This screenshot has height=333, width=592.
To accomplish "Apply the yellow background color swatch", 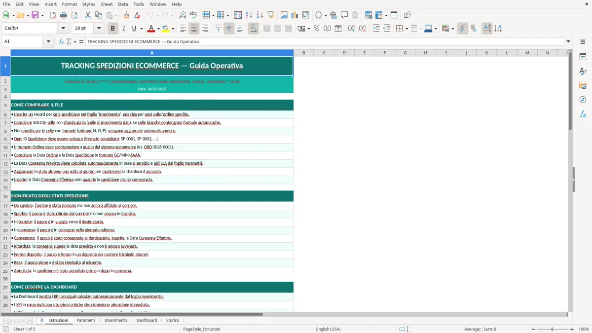I will [165, 29].
